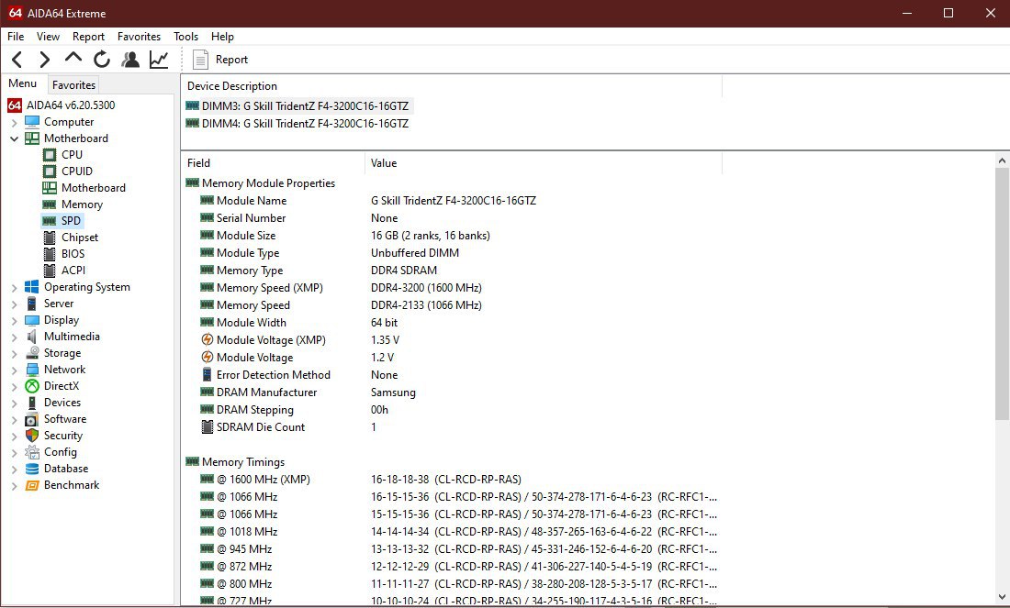
Task: Click the Report toolbar button label
Action: 232,60
